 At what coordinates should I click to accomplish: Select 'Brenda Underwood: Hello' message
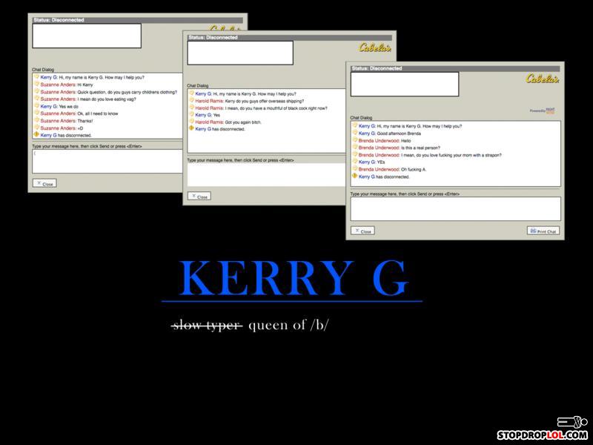click(385, 140)
